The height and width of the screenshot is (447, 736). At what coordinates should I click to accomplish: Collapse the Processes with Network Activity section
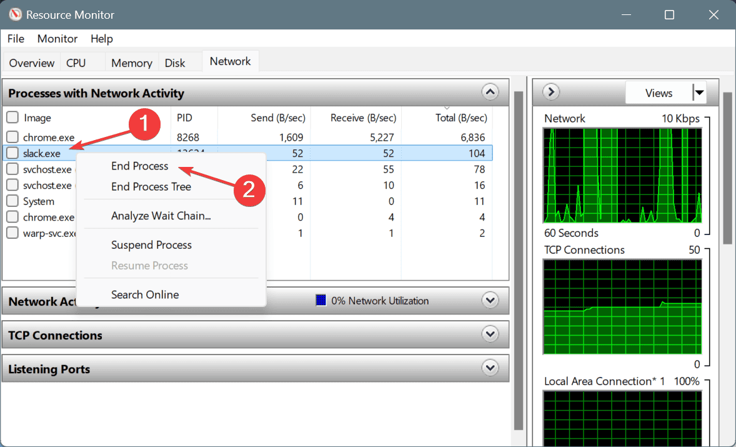[490, 92]
